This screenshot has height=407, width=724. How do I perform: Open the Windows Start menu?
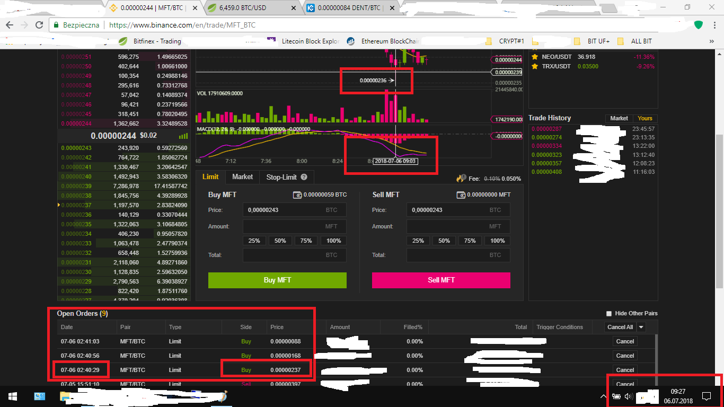[13, 396]
